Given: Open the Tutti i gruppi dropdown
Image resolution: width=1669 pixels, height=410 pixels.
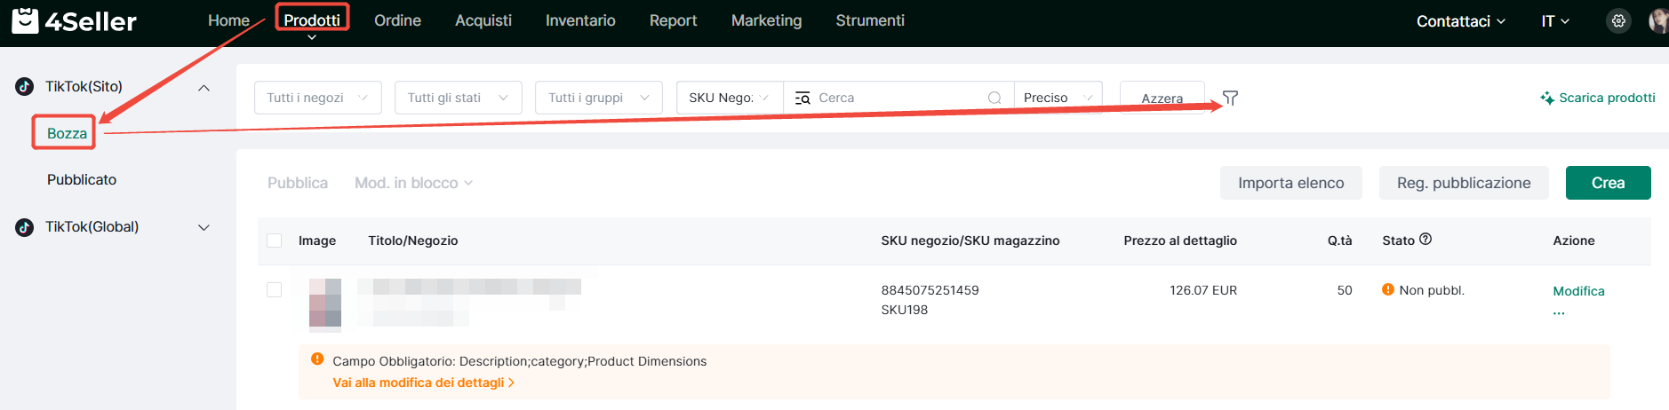Looking at the screenshot, I should tap(598, 98).
